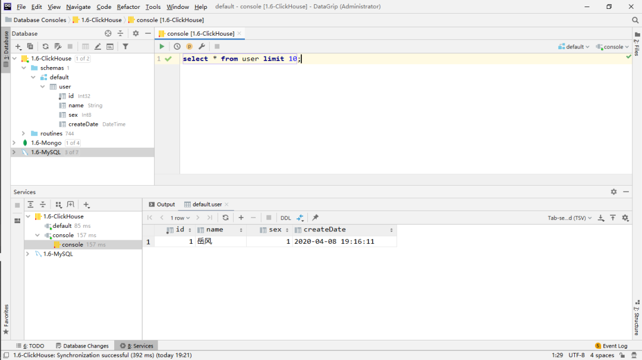This screenshot has height=360, width=642.
Task: Open the File menu
Action: click(21, 7)
